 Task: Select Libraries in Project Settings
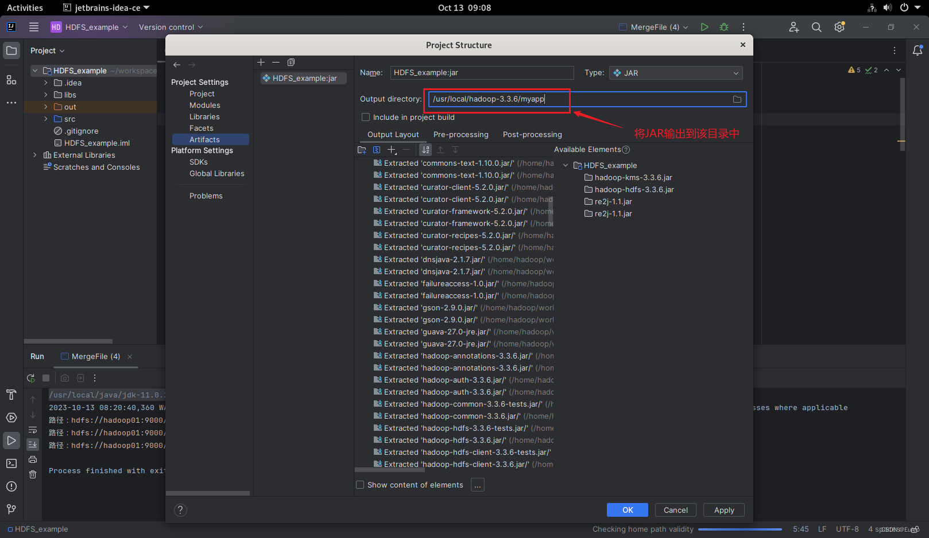(x=204, y=116)
